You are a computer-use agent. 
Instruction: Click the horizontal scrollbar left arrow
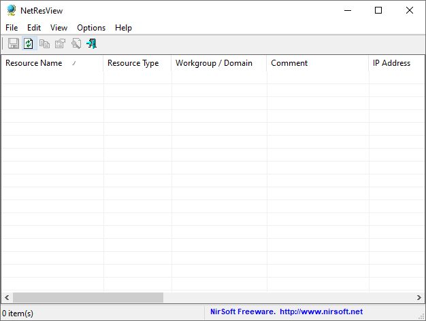coord(7,298)
